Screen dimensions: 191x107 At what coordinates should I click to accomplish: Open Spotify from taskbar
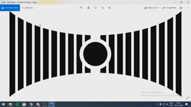pos(17,104)
